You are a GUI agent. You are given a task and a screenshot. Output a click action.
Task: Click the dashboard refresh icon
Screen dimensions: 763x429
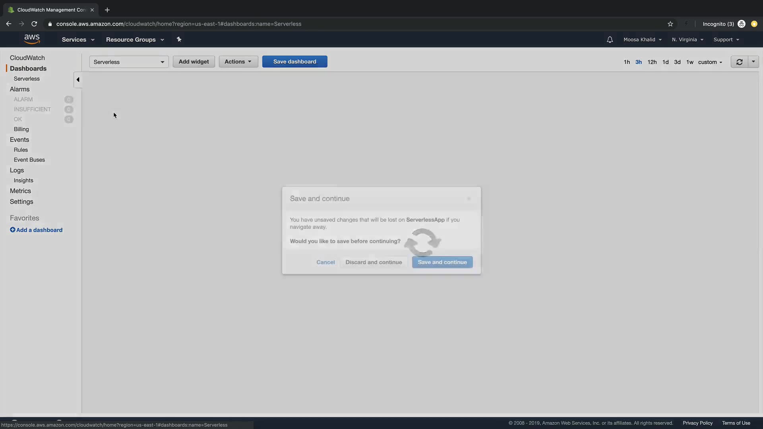739,62
